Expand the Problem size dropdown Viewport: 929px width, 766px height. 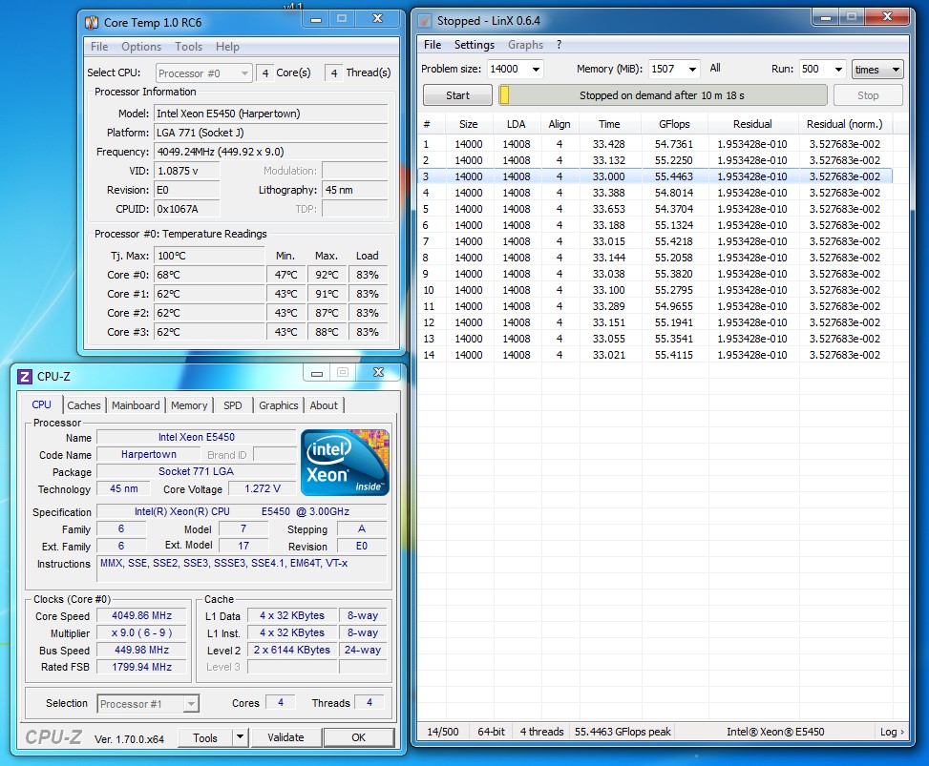[x=536, y=70]
